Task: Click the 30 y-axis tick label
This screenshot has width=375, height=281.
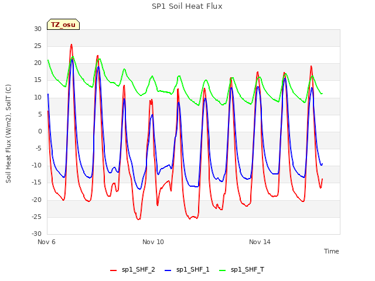Action: coord(37,29)
